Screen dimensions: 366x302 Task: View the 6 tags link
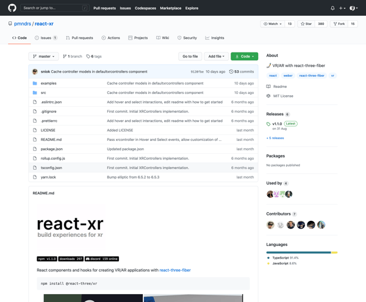coord(94,57)
